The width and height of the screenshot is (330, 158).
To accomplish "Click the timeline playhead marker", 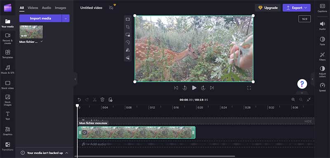I will (x=77, y=106).
